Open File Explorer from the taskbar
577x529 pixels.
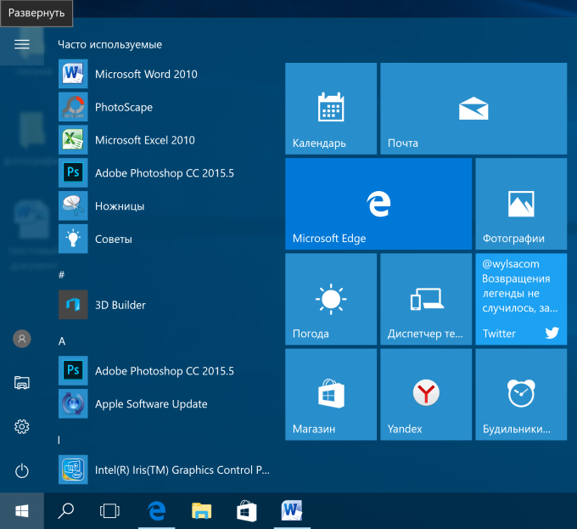coord(202,511)
